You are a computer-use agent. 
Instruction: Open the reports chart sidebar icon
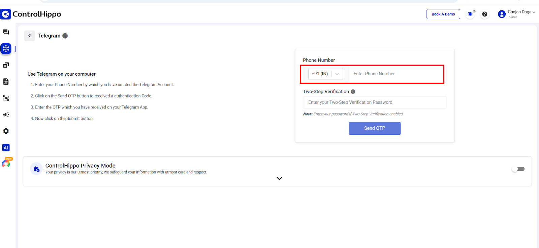[x=6, y=82]
